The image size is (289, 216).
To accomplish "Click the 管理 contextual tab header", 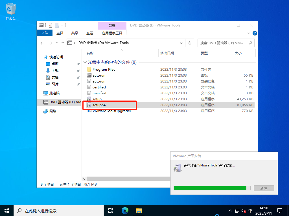I will 112,26.
